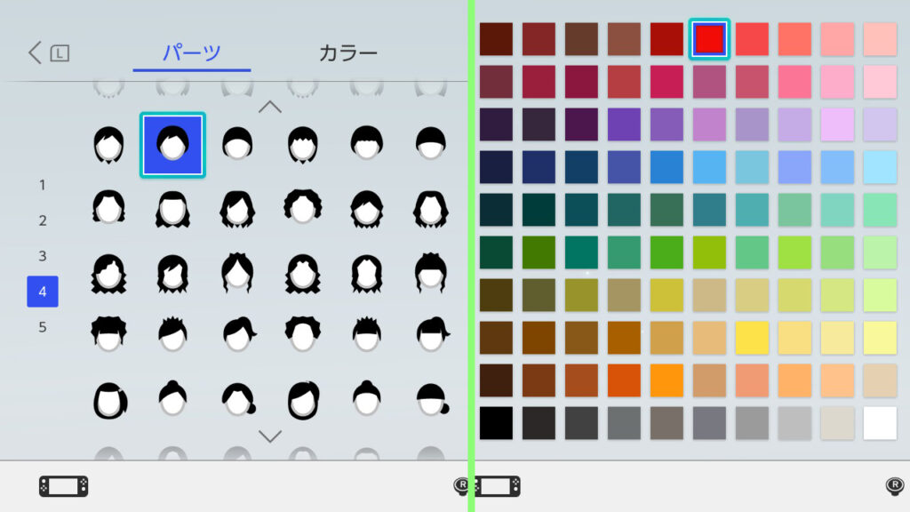
Task: Click the back arrow with L button
Action: (49, 52)
